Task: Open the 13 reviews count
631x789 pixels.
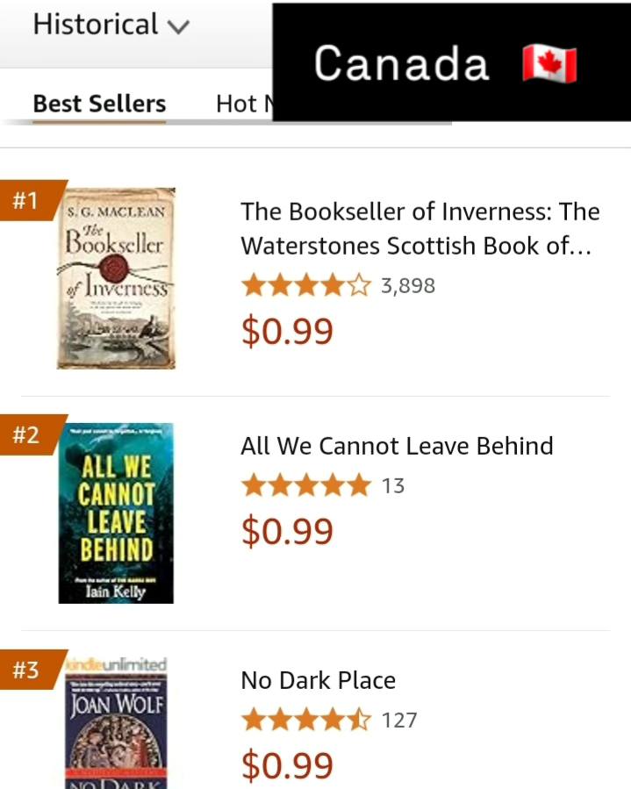Action: 393,485
